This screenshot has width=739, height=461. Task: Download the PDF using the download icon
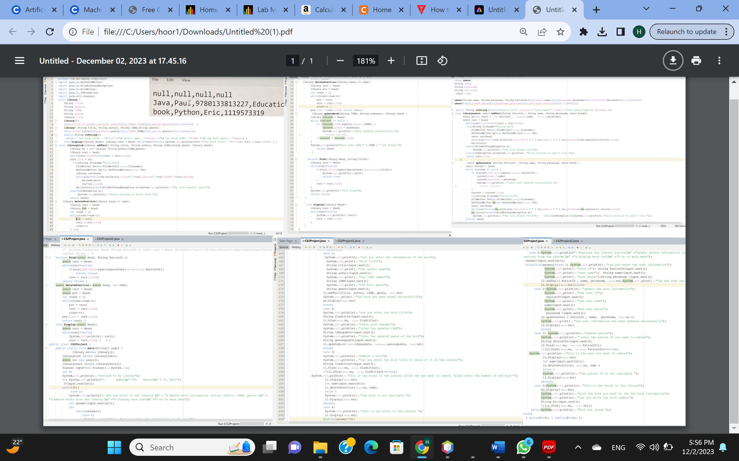pos(673,61)
